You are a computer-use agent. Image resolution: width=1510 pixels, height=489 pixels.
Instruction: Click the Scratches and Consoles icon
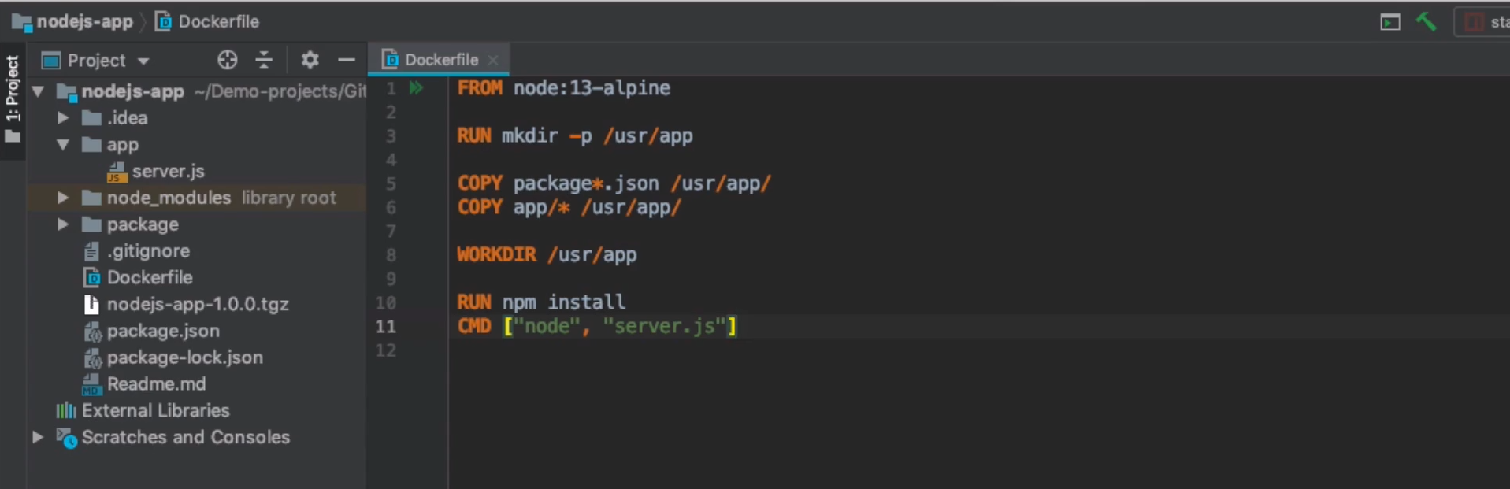pos(67,438)
